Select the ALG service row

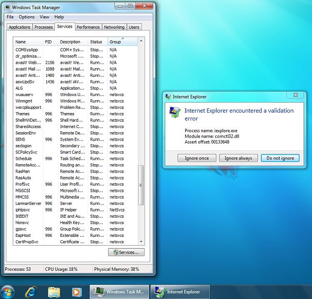pyautogui.click(x=76, y=88)
